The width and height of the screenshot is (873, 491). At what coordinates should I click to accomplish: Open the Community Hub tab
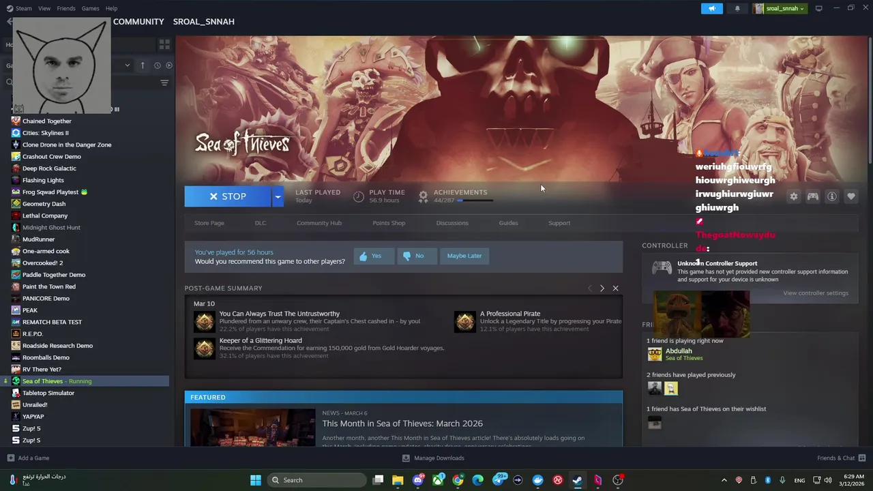tap(319, 223)
